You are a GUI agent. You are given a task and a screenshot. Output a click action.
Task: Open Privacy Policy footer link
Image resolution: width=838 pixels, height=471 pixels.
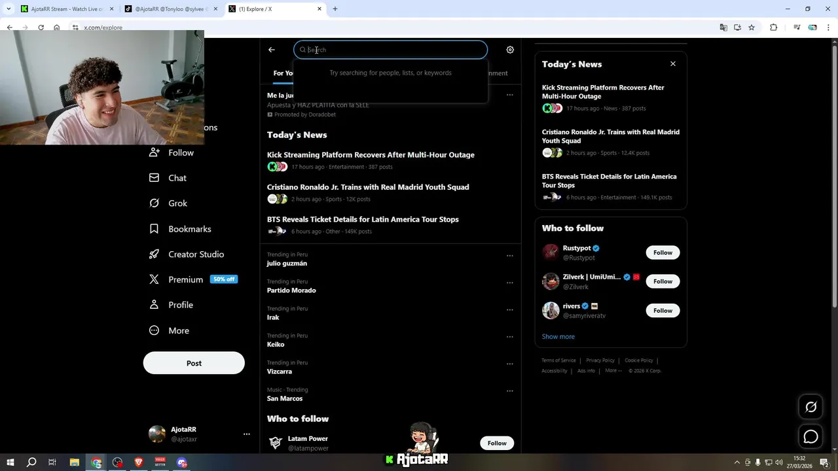point(600,360)
